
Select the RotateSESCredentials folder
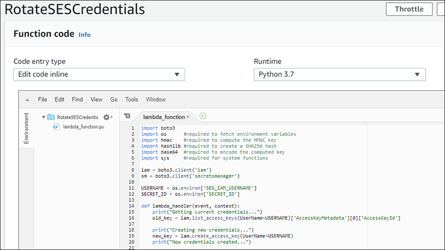tap(77, 117)
